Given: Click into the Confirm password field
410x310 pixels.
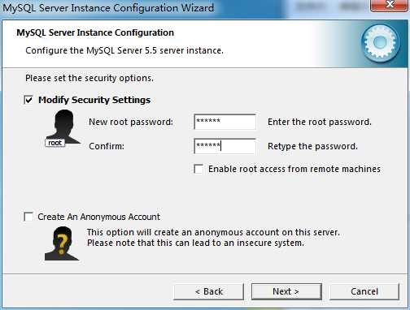Looking at the screenshot, I should 225,146.
